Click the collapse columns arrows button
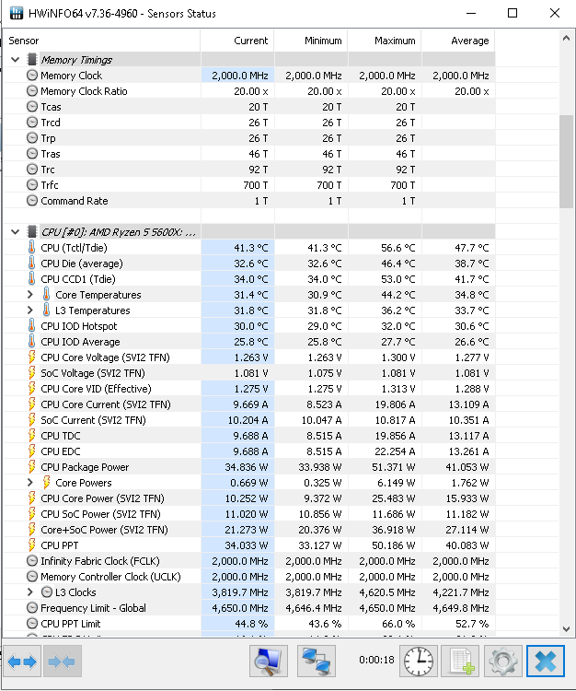Image resolution: width=576 pixels, height=691 pixels. (63, 662)
